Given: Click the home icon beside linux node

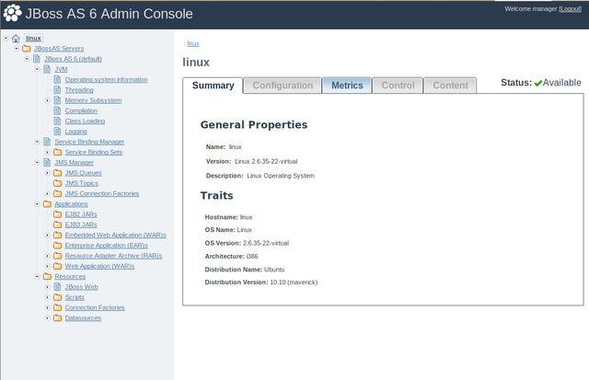Looking at the screenshot, I should 16,39.
